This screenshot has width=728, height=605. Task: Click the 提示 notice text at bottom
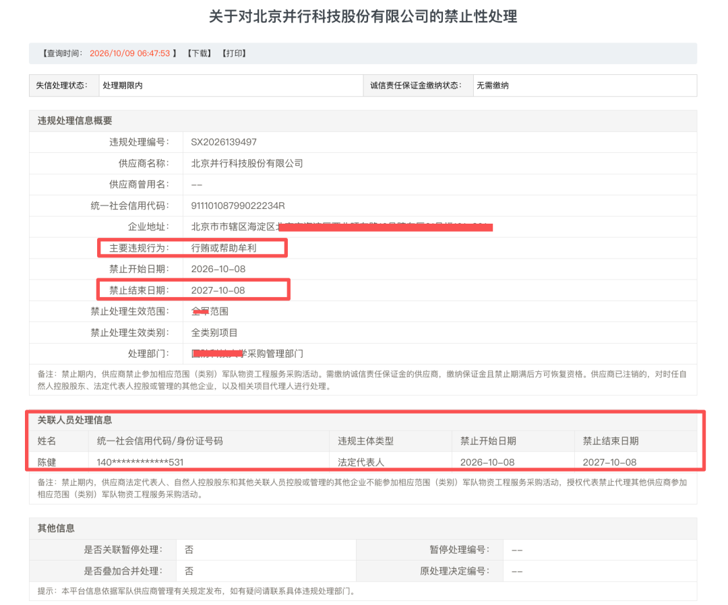pos(197,591)
